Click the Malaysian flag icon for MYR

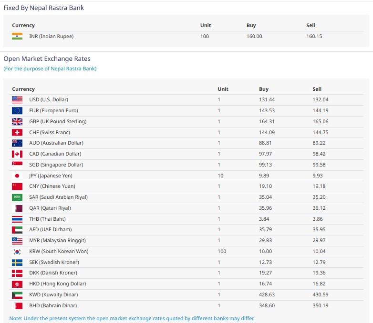coord(17,240)
